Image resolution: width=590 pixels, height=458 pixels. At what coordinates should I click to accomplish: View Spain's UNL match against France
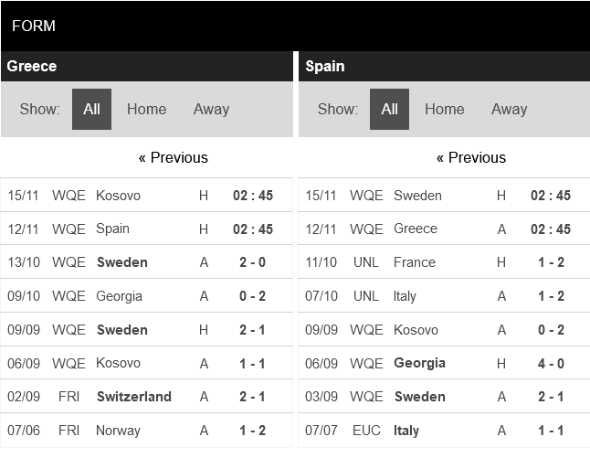coord(414,262)
